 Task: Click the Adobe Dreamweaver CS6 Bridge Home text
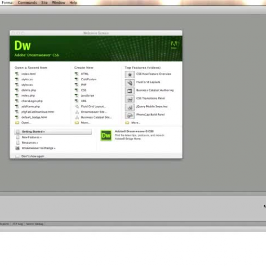pos(134,131)
